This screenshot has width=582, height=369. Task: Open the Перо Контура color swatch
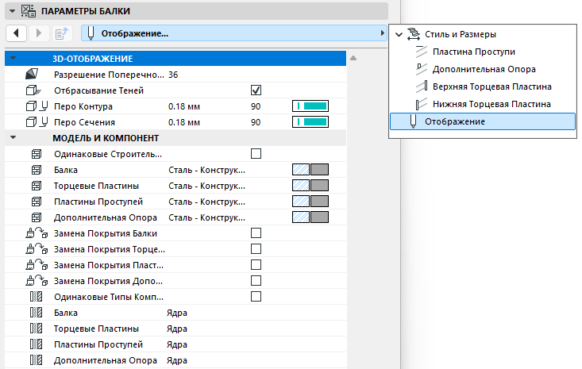click(x=310, y=106)
